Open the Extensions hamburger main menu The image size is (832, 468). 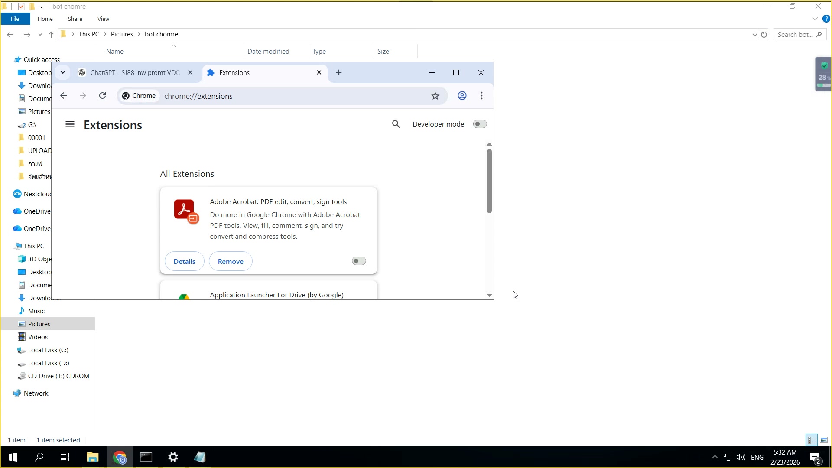pyautogui.click(x=70, y=125)
